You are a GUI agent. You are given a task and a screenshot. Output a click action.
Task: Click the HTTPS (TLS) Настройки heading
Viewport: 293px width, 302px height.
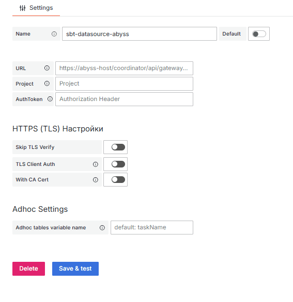(58, 129)
